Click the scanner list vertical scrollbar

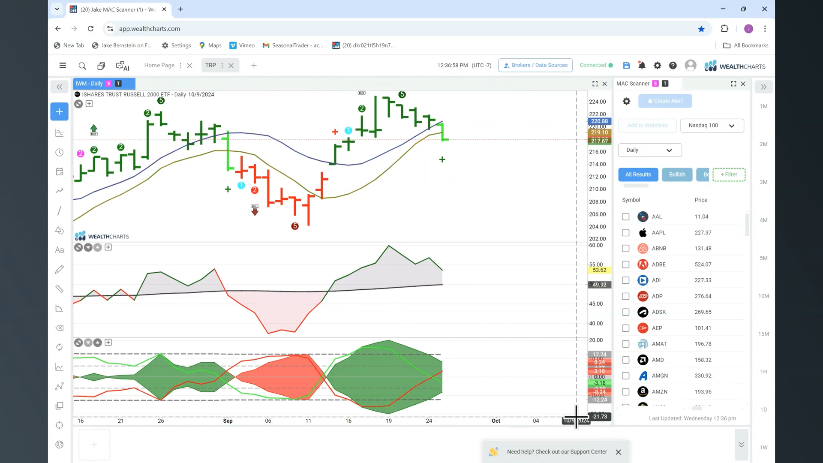click(747, 225)
